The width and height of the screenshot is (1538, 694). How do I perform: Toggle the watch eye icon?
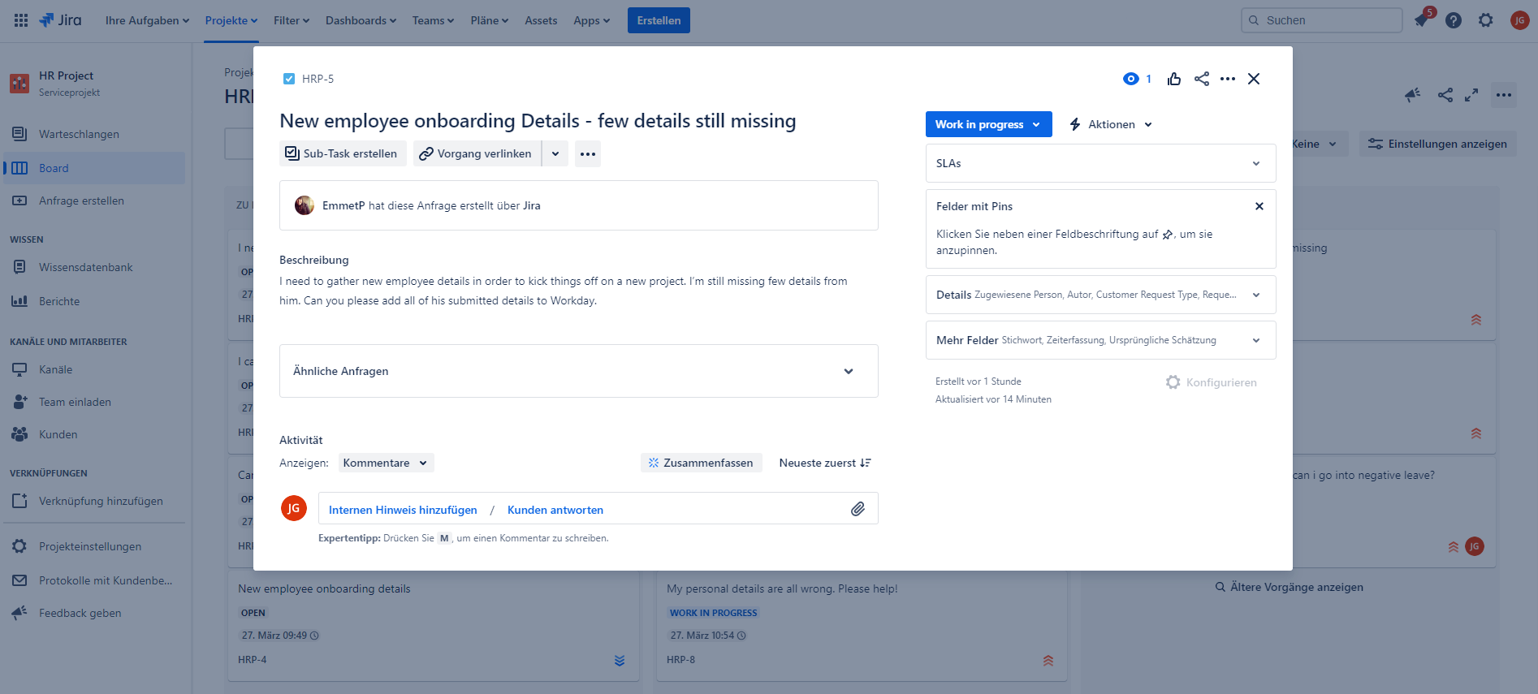coord(1131,79)
